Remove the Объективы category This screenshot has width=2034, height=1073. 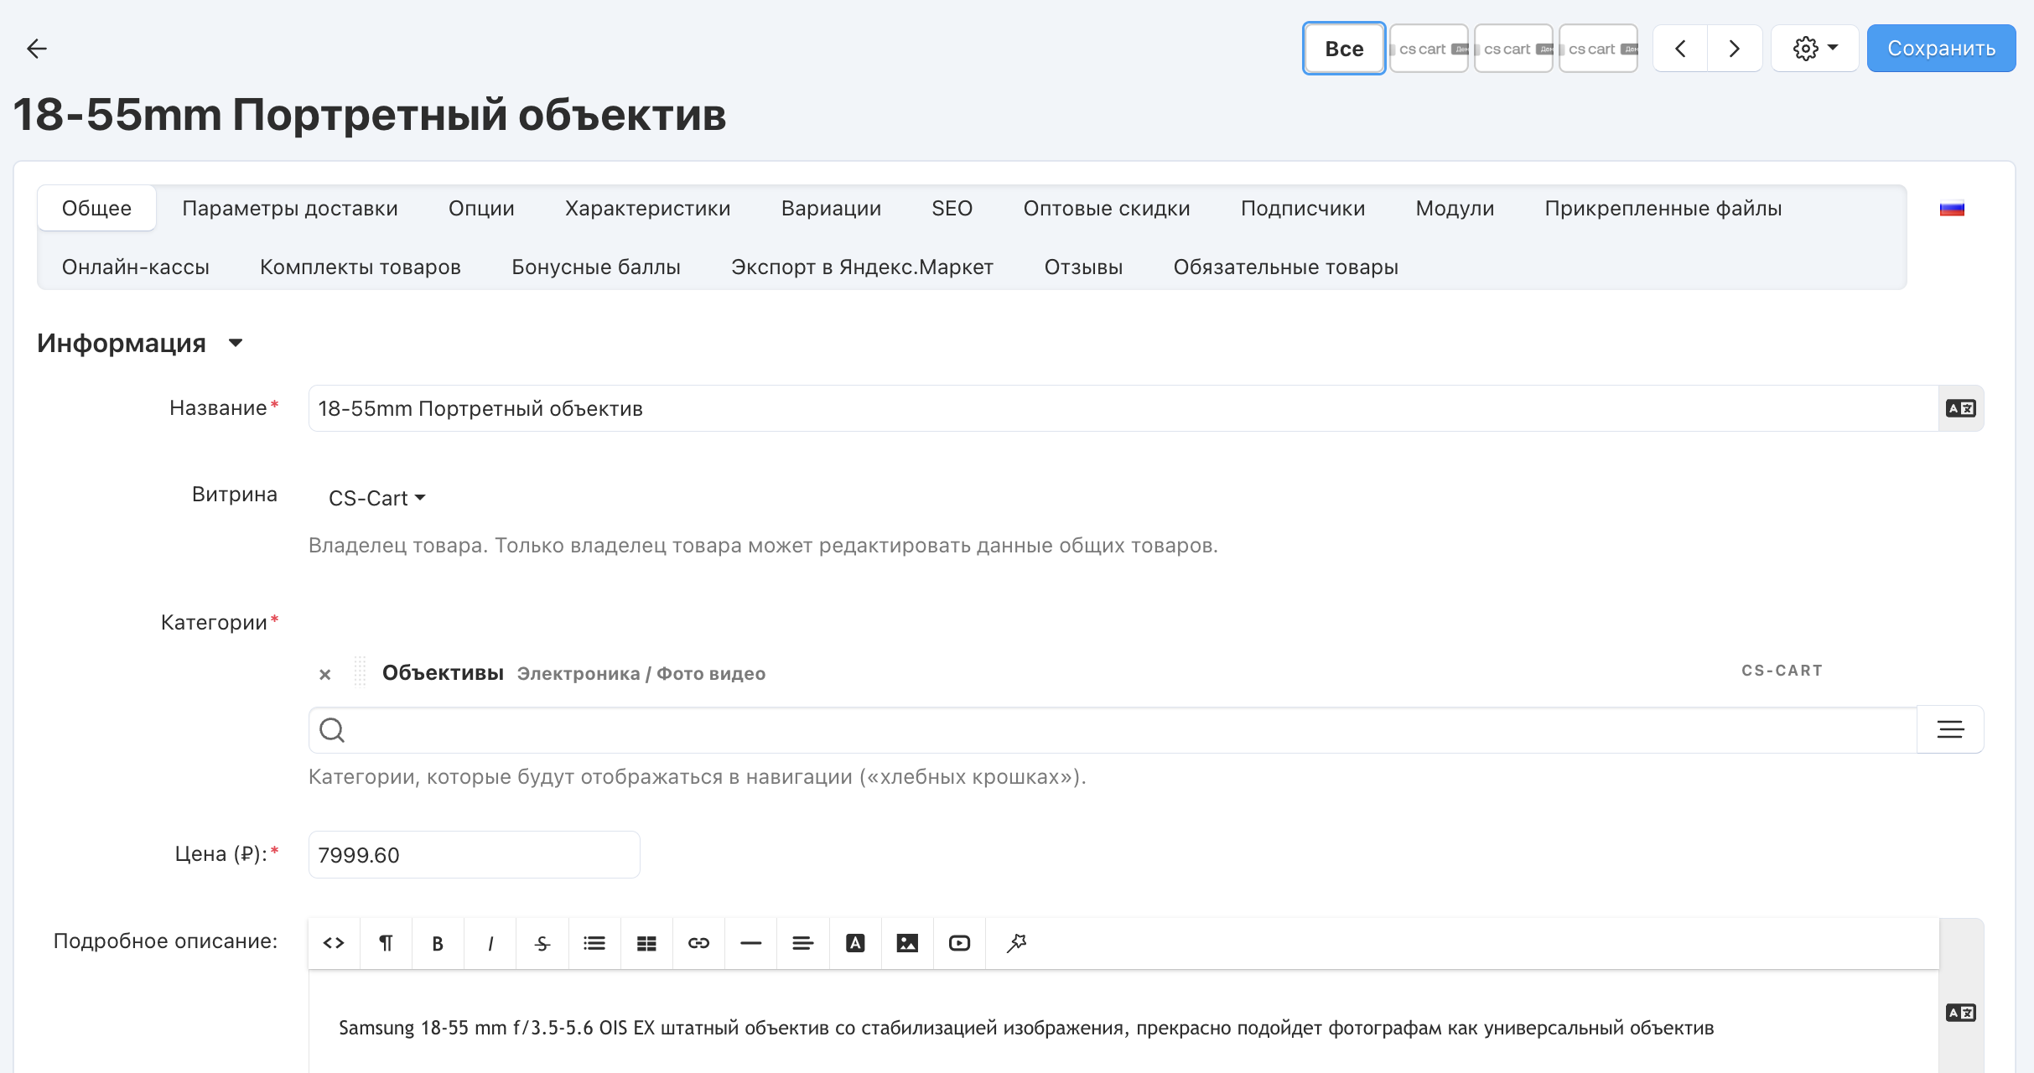325,674
